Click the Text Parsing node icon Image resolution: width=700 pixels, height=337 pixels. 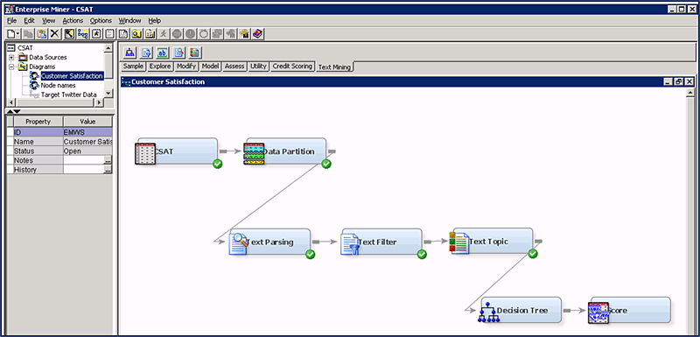238,243
